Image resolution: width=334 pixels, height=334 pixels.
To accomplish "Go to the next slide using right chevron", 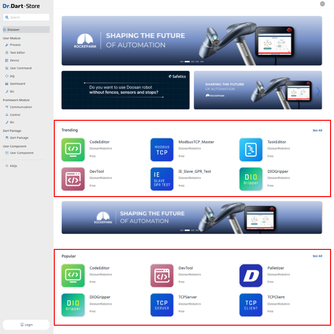I will pyautogui.click(x=318, y=91).
